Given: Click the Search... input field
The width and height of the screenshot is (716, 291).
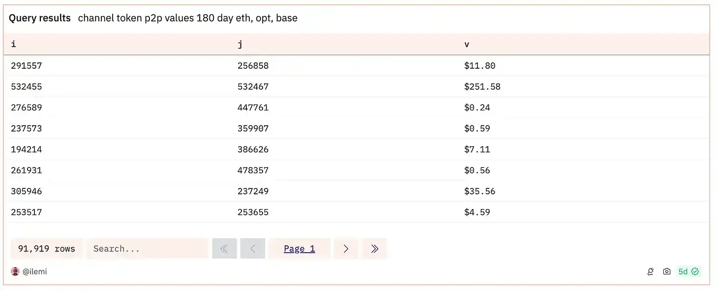Looking at the screenshot, I should pyautogui.click(x=147, y=248).
